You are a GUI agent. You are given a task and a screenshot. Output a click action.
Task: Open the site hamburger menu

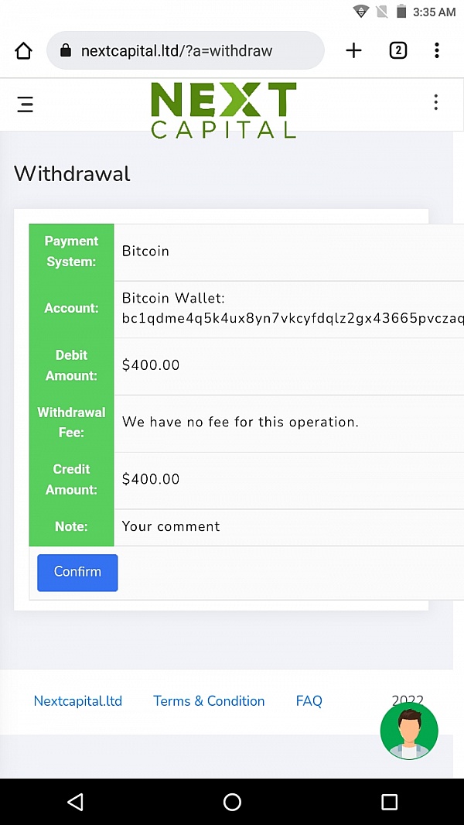point(26,104)
